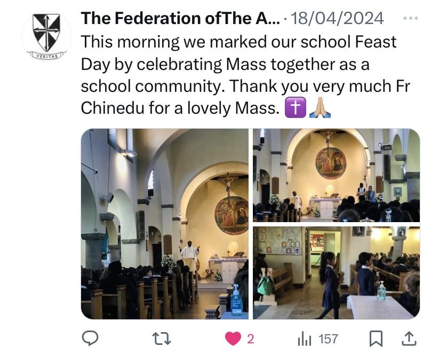Open the three-dot more options menu
The image size is (423, 354).
coord(410,19)
